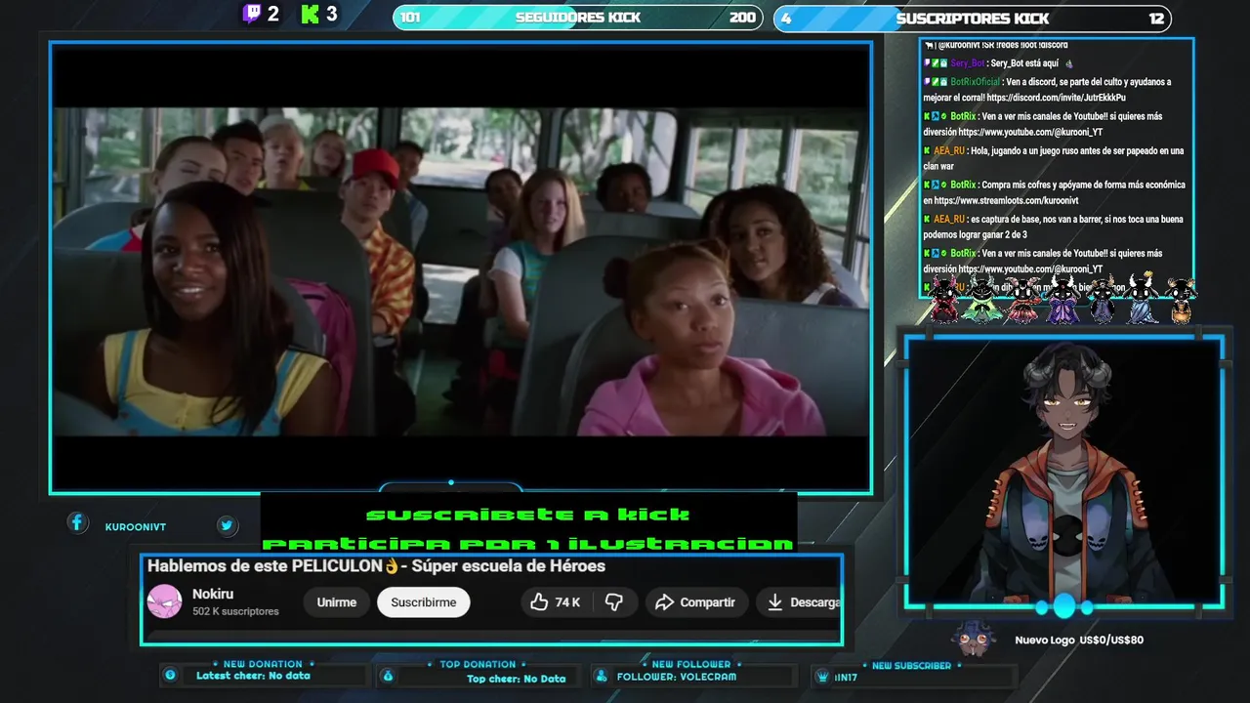Click the Descargar download arrow icon
The image size is (1250, 703).
pos(774,602)
